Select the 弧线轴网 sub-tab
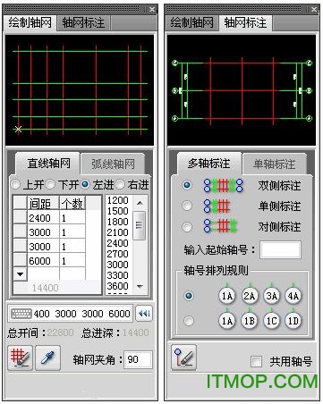 click(113, 164)
